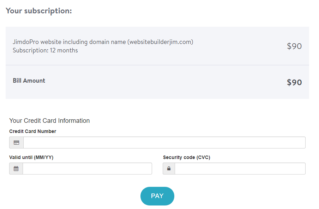This screenshot has height=209, width=319.
Task: Submit payment with the PAY button
Action: 157,196
